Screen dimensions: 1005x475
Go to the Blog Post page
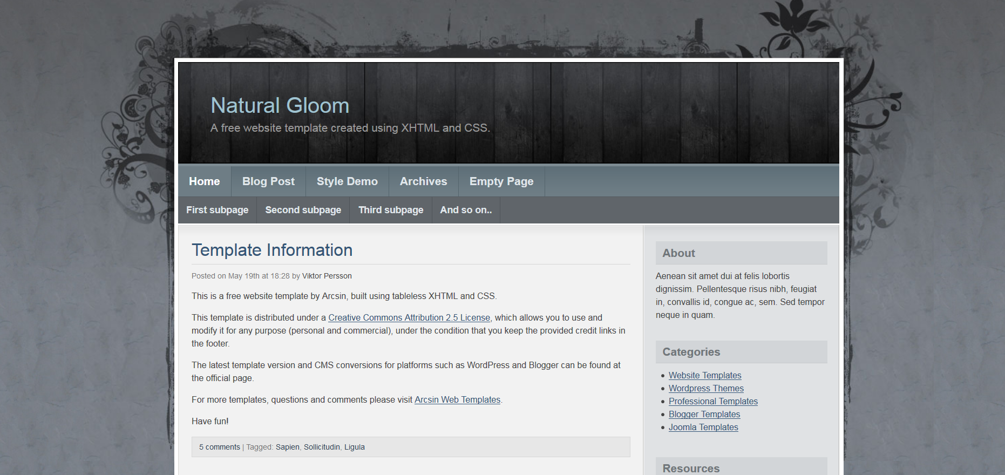pos(268,182)
